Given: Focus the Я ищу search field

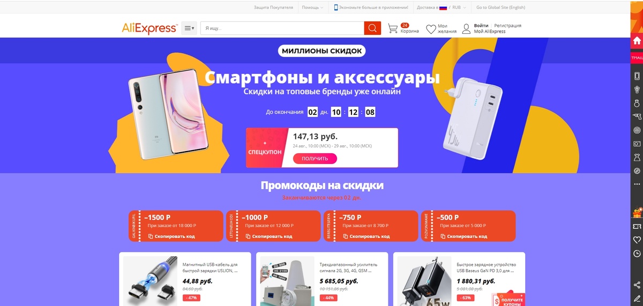Looking at the screenshot, I should tap(282, 28).
